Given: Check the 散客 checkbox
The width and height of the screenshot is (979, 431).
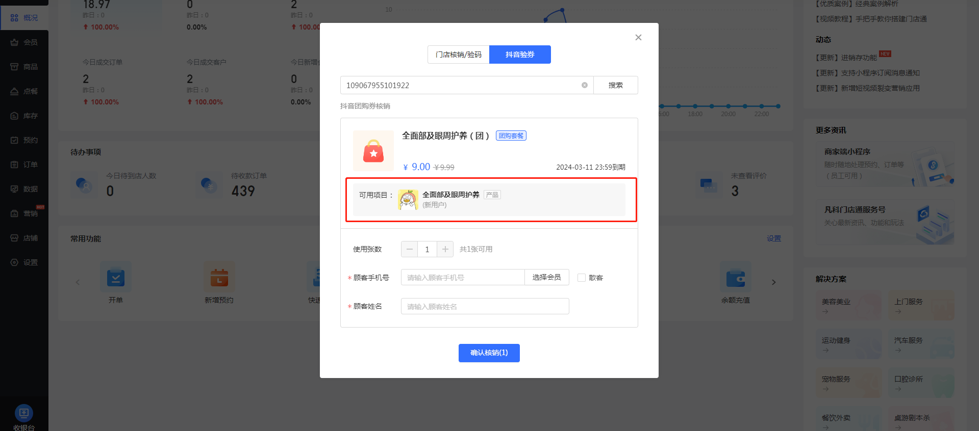Looking at the screenshot, I should pos(582,278).
